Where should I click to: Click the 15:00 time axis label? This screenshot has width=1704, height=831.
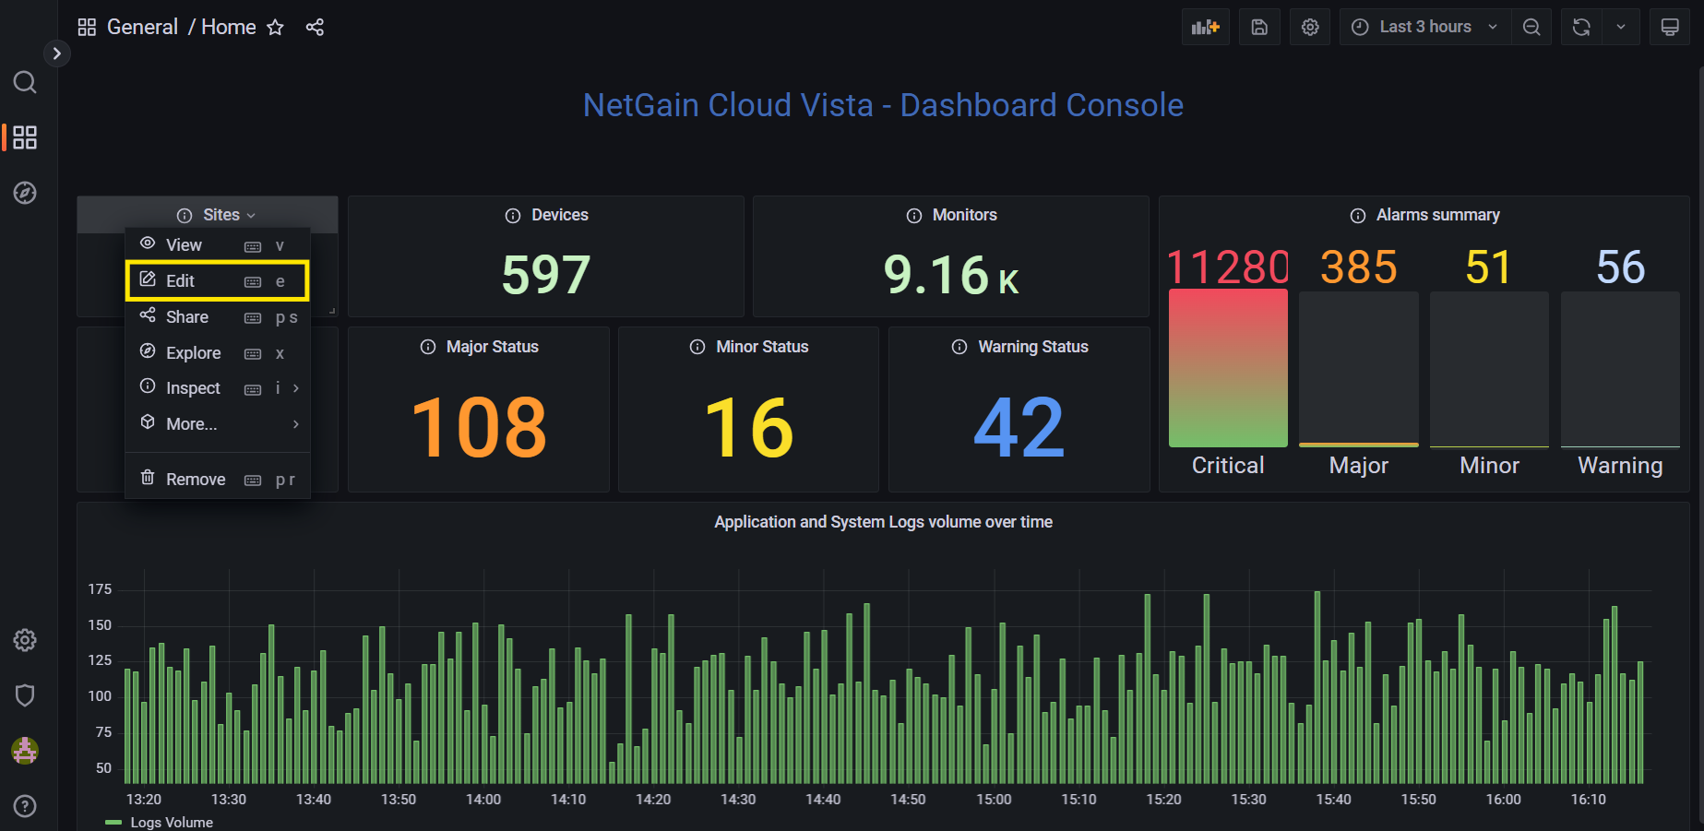(x=994, y=800)
